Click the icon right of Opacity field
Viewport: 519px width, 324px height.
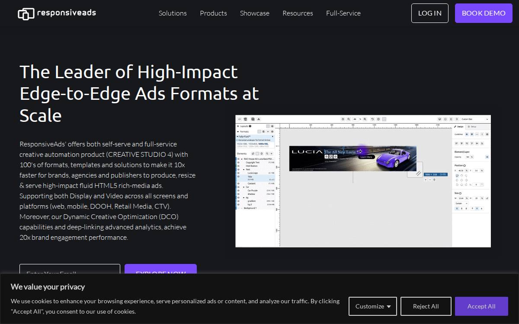[487, 157]
